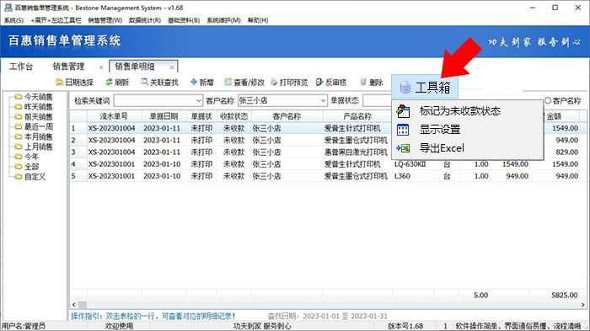
Task: Click the 本月销售 folder icon
Action: coord(18,136)
